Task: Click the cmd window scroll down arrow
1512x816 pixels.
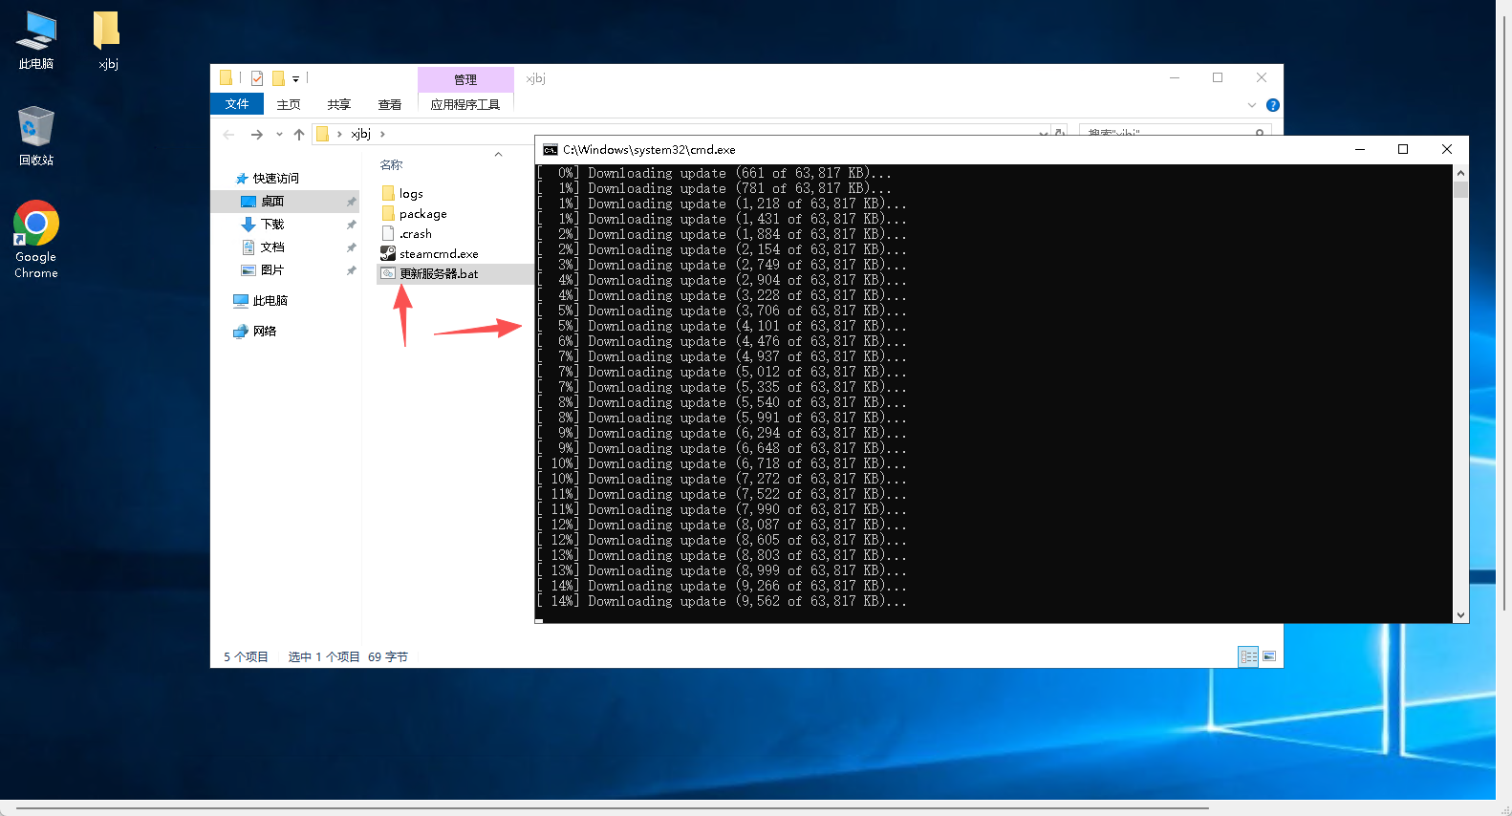Action: pos(1459,615)
